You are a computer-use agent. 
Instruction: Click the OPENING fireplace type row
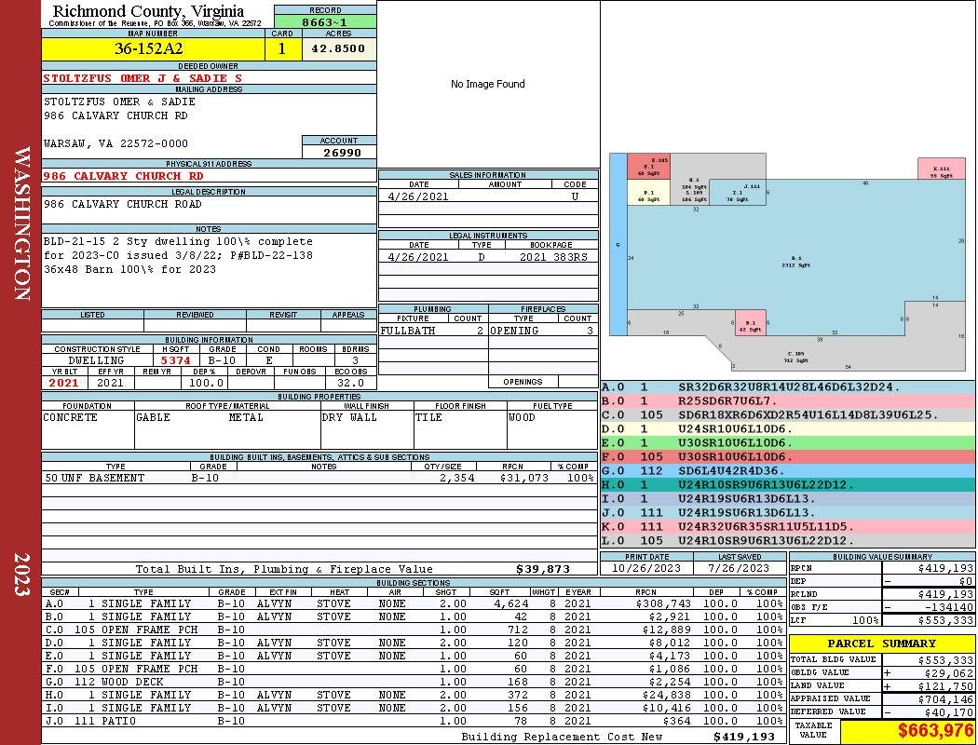tap(542, 331)
